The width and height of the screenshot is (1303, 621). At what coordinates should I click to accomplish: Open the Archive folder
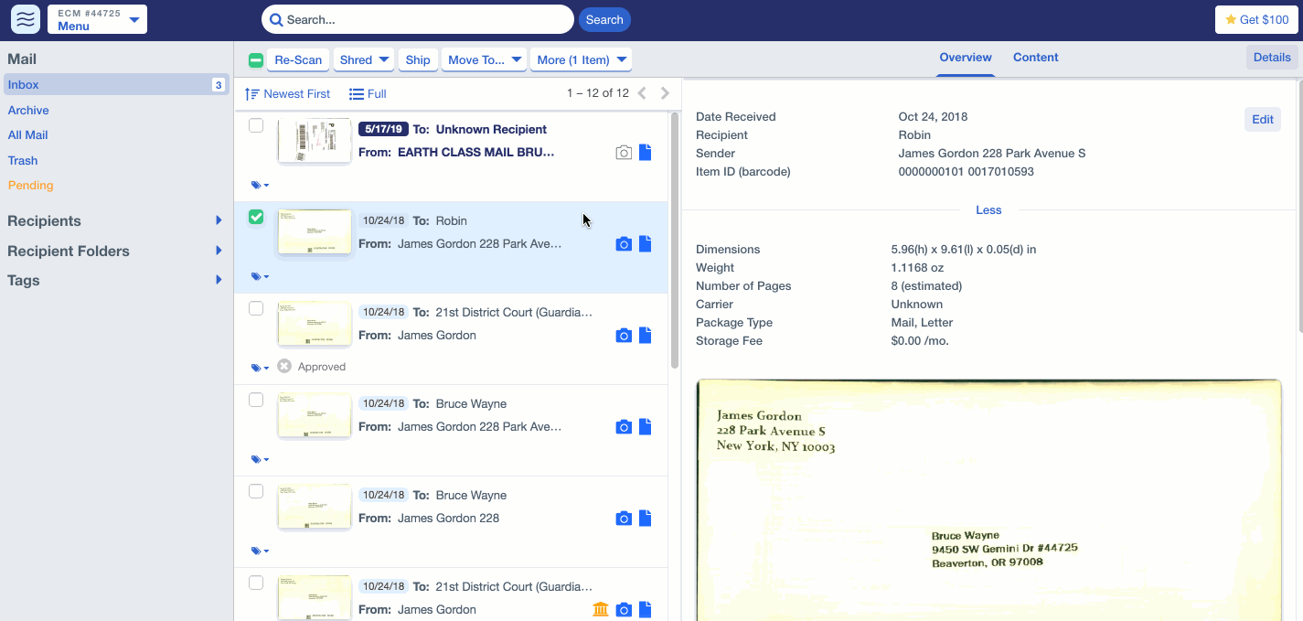(x=28, y=111)
